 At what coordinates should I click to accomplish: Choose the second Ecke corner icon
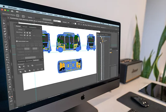tap(27, 35)
